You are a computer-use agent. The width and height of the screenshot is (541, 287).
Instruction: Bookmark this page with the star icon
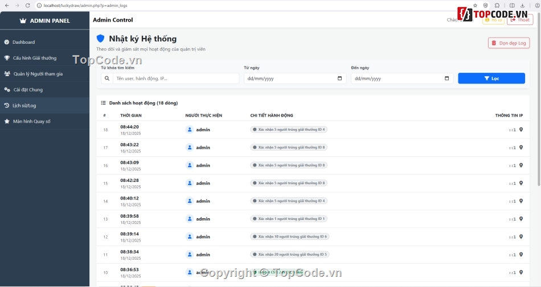coord(475,5)
